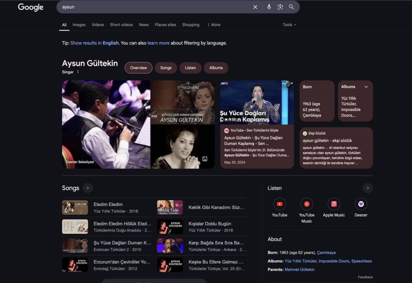Open the song Kışlalar Doldu Bugün

point(202,227)
